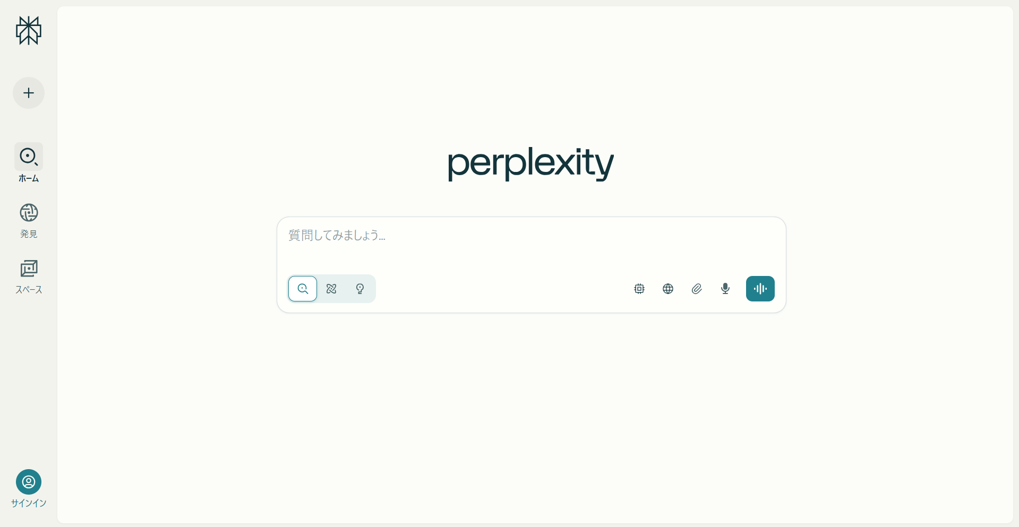Open the model chooser chip icon
Screen dimensions: 1019x527
tap(639, 289)
